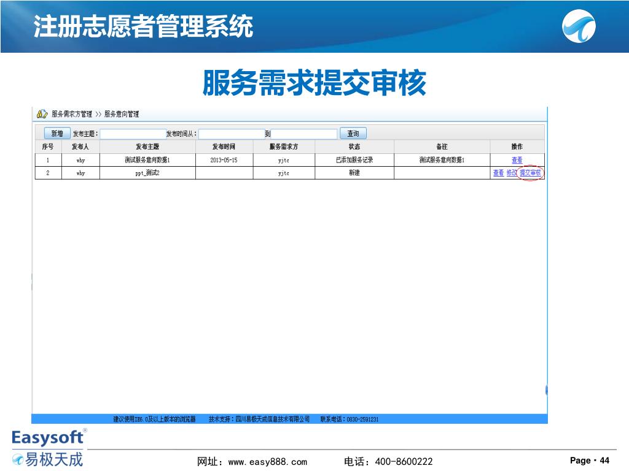Viewport: 629px width, 471px height.
Task: Click 修改 link in row 2
Action: tap(512, 173)
